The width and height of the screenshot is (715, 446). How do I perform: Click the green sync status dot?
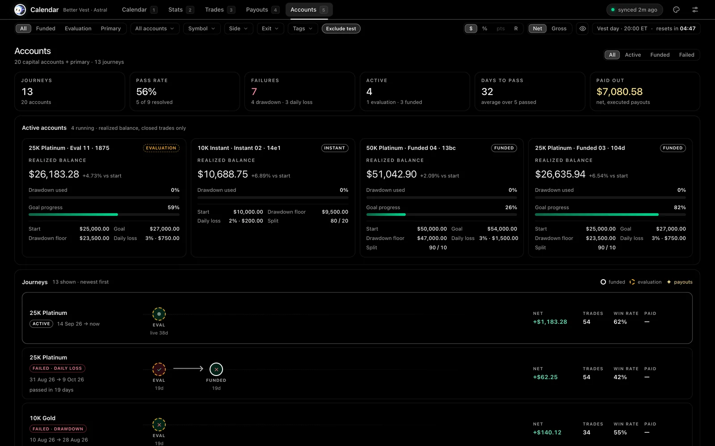(x=613, y=10)
